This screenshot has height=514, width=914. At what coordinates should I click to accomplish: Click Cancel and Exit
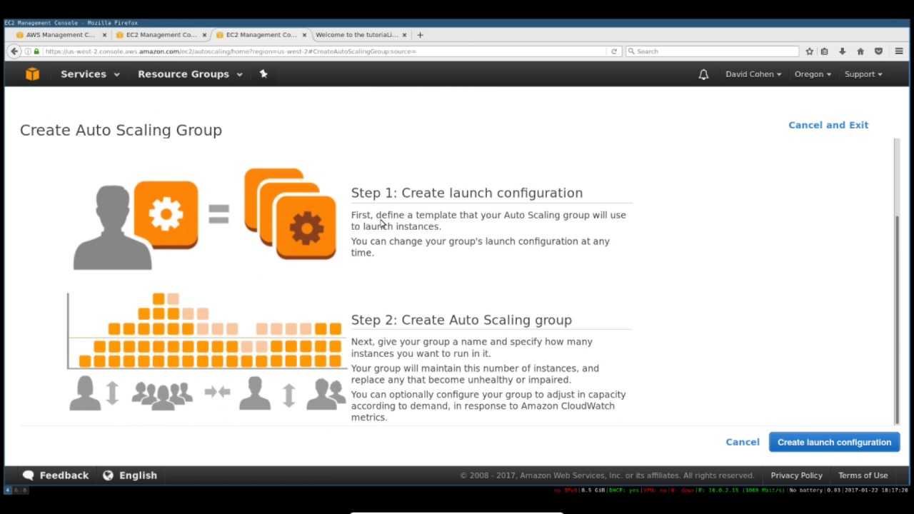click(x=828, y=125)
